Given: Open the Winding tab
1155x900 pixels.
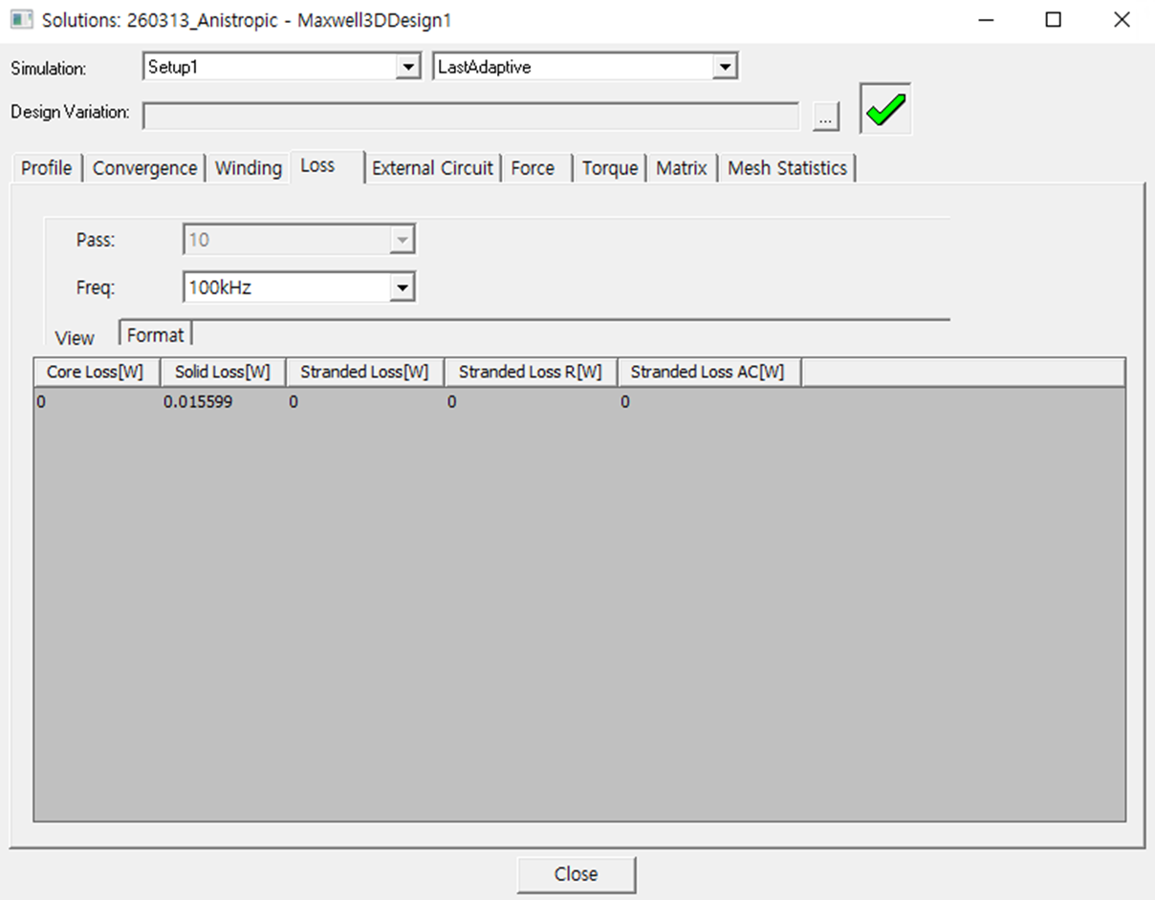Looking at the screenshot, I should point(248,168).
